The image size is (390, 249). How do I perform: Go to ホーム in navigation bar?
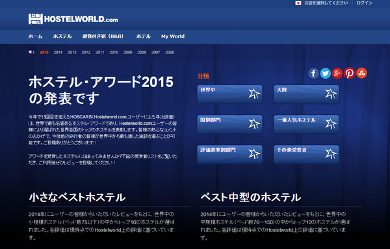tap(35, 36)
